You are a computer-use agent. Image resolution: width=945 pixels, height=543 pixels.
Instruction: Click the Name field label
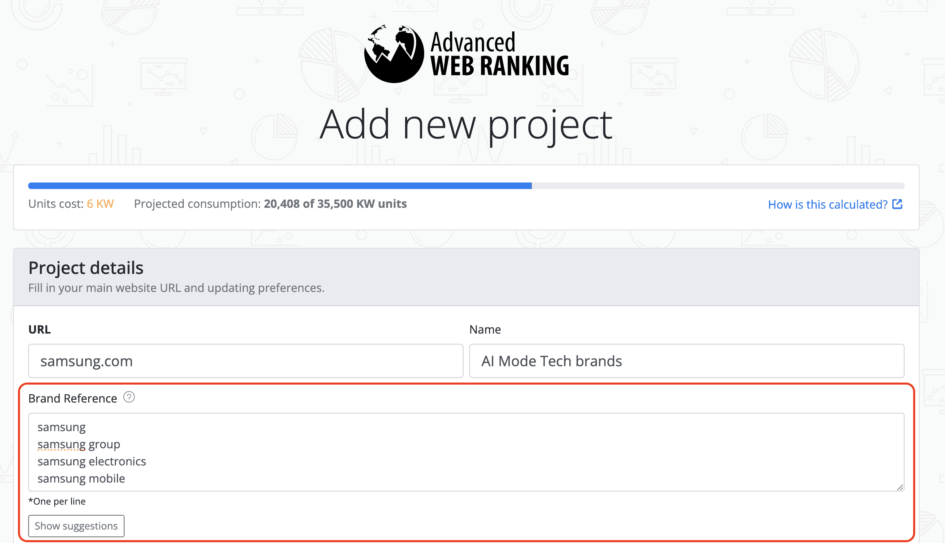[485, 329]
